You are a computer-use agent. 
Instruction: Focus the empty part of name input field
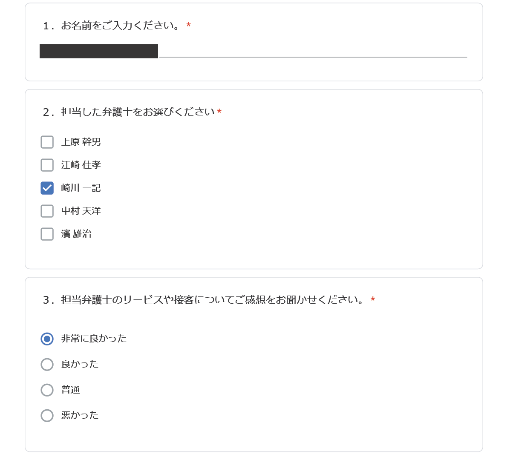coord(313,52)
